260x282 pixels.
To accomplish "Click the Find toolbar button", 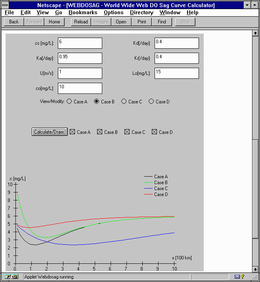I will pyautogui.click(x=162, y=22).
